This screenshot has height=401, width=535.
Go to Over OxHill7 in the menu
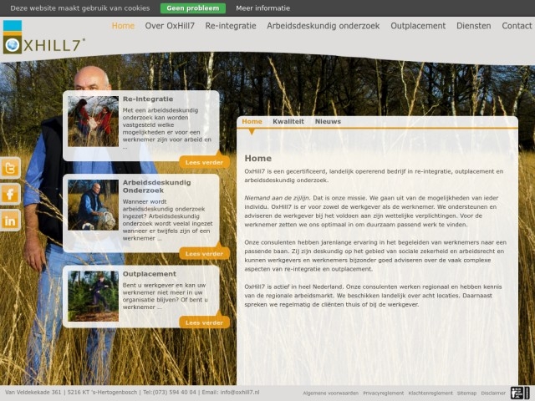170,26
